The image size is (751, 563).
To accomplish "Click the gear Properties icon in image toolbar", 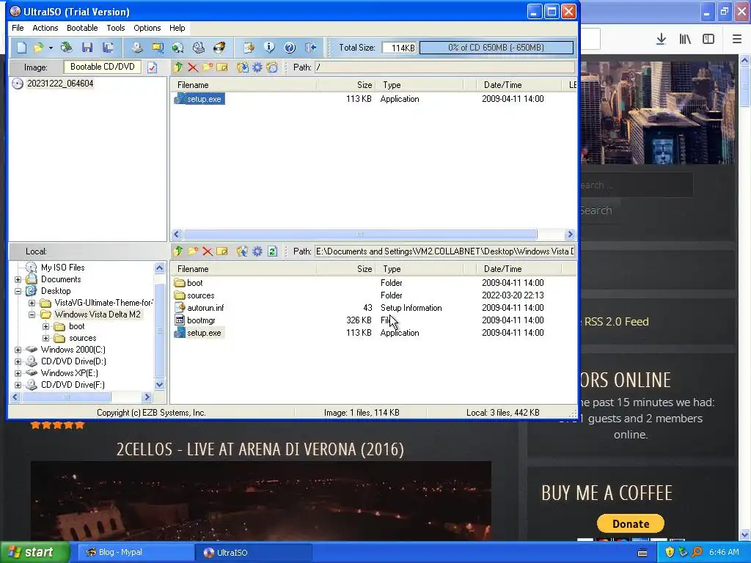I will [x=257, y=67].
